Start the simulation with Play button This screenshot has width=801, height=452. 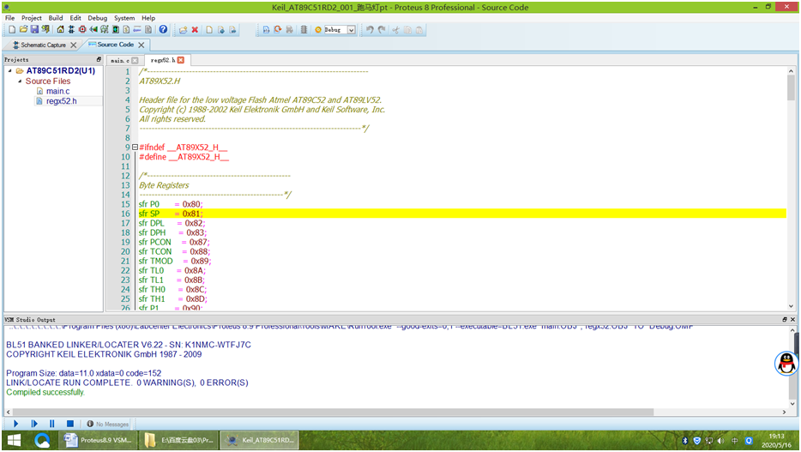click(15, 424)
